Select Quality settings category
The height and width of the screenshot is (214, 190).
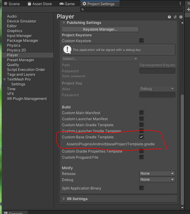[x=13, y=65]
